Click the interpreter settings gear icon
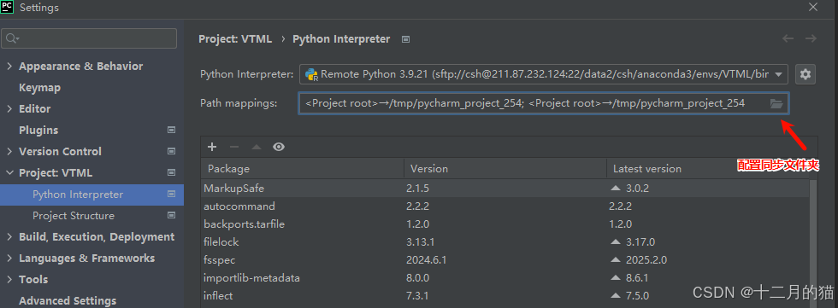Image resolution: width=838 pixels, height=308 pixels. (806, 74)
